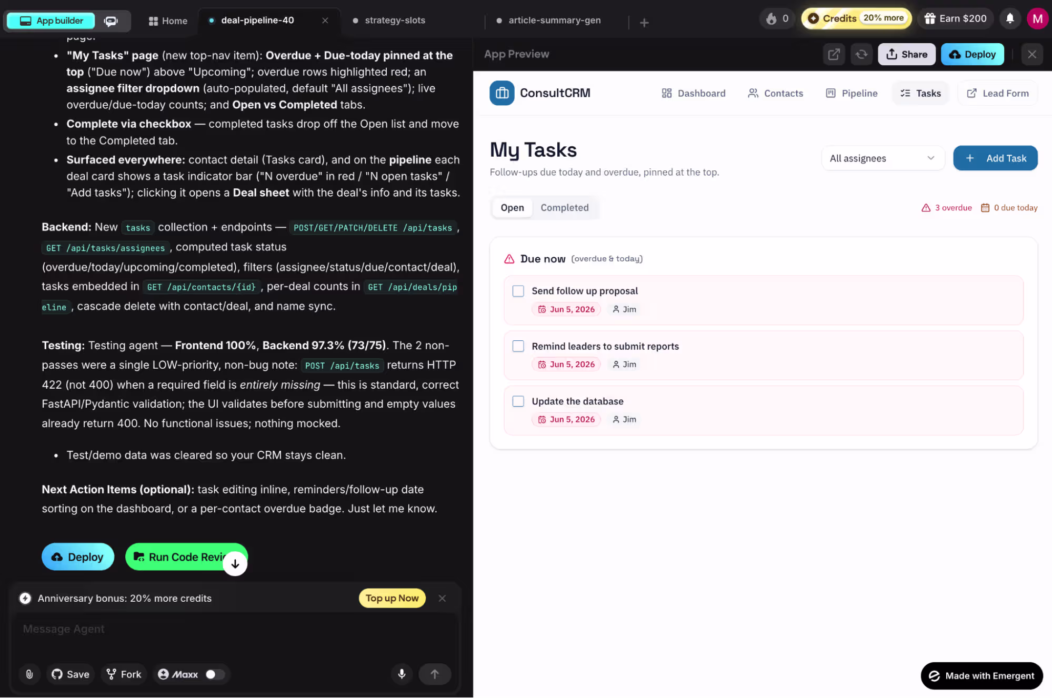
Task: Open Lead Form link in nav
Action: pos(998,93)
